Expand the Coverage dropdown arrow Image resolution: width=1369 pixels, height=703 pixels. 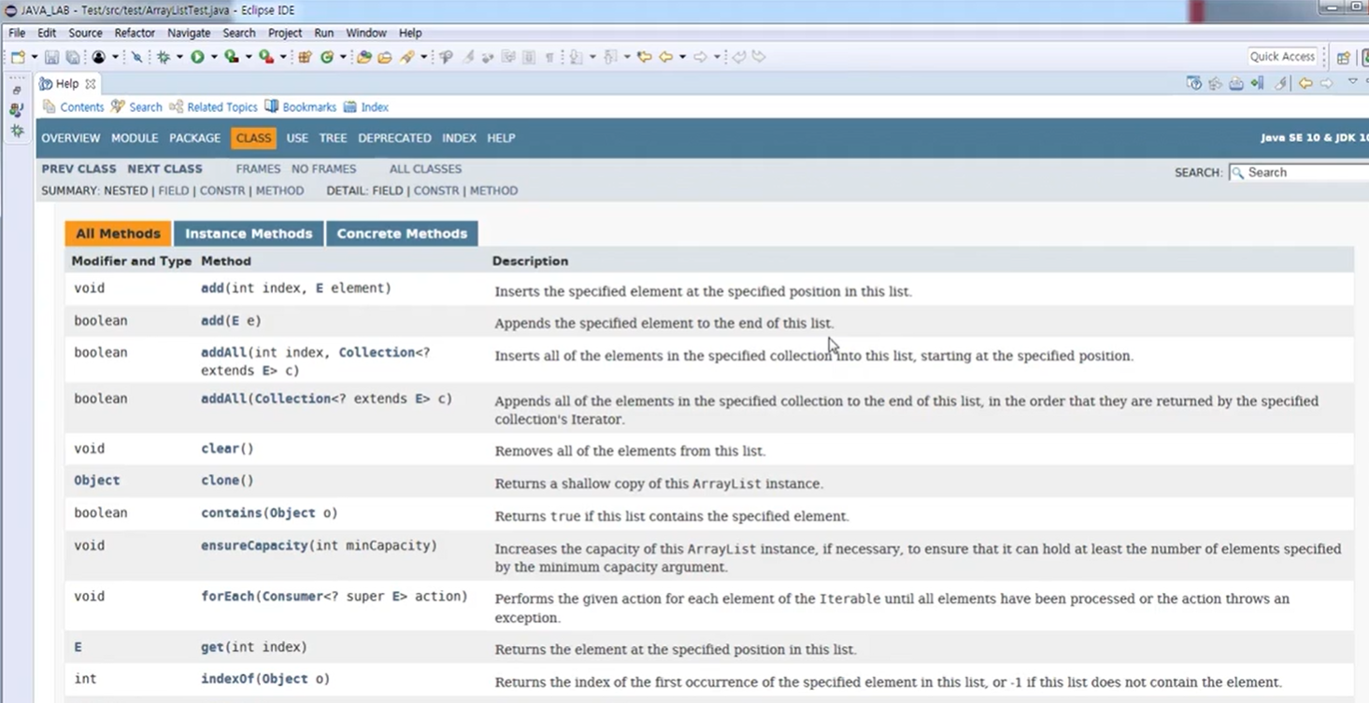[x=248, y=57]
